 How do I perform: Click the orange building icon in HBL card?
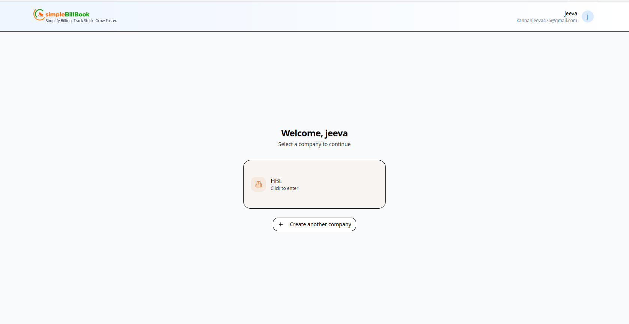[x=259, y=184]
